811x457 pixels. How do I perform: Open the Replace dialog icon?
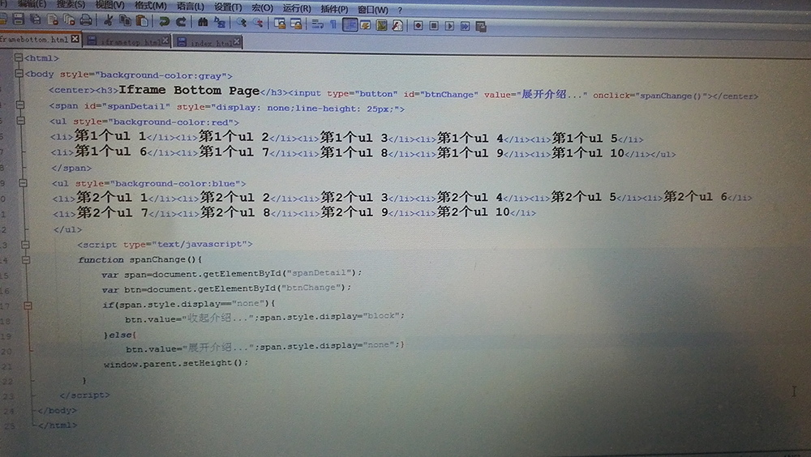click(x=220, y=22)
